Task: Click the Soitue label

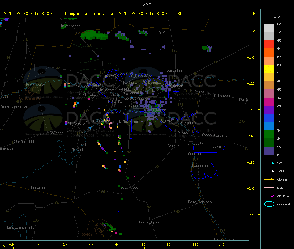Action: [x=173, y=146]
